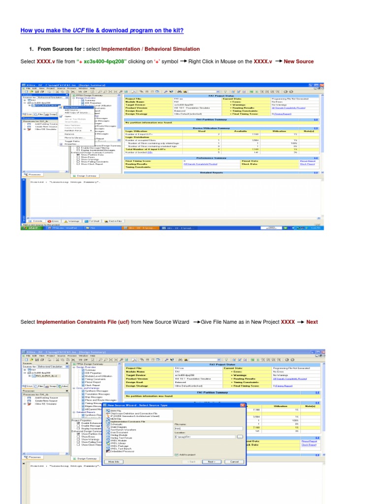Screen dimensions: 378x504
Task: Open Partition Force submenu arrow in context menu
Action: (91, 130)
